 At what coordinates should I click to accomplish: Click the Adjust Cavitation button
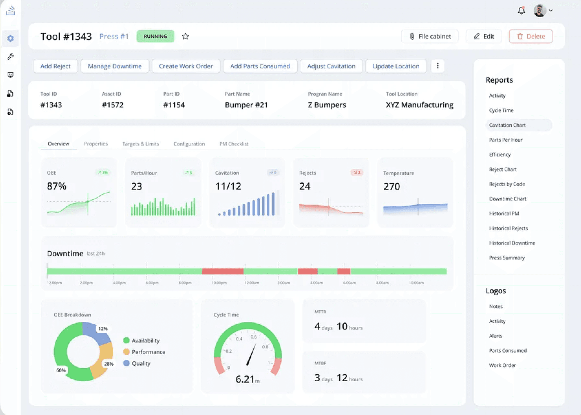coord(331,66)
